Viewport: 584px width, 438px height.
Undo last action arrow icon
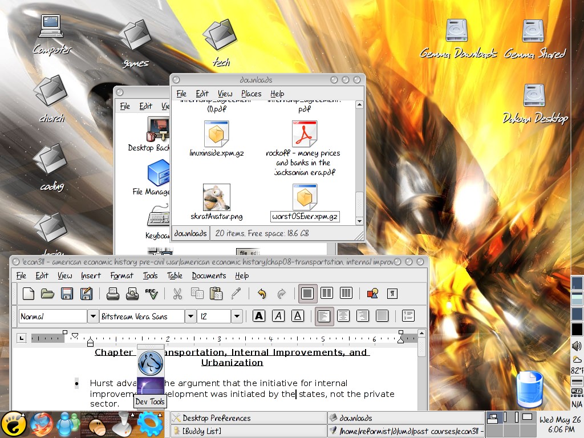[262, 294]
